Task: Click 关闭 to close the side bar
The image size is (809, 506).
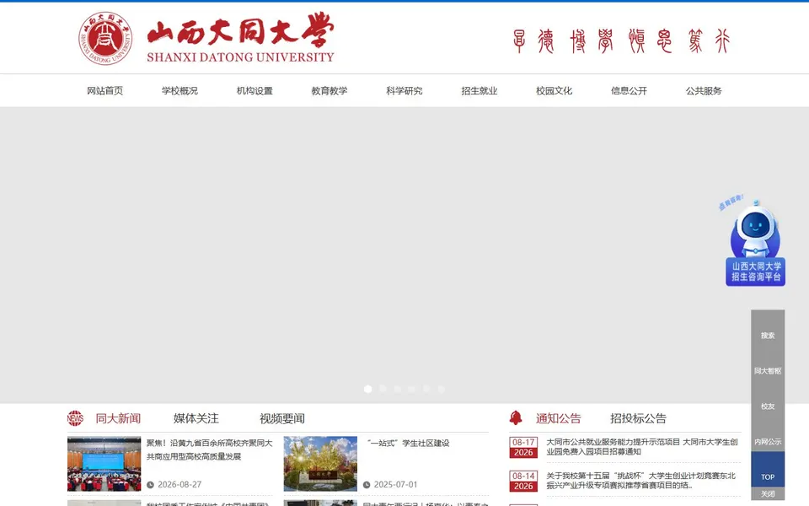Action: tap(768, 493)
